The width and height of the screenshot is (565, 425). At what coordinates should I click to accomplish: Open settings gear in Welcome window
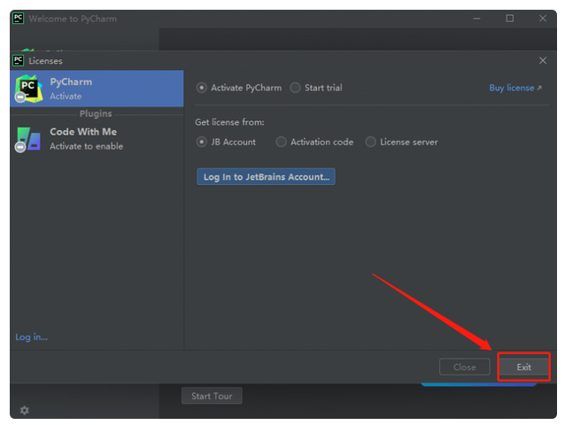25,410
